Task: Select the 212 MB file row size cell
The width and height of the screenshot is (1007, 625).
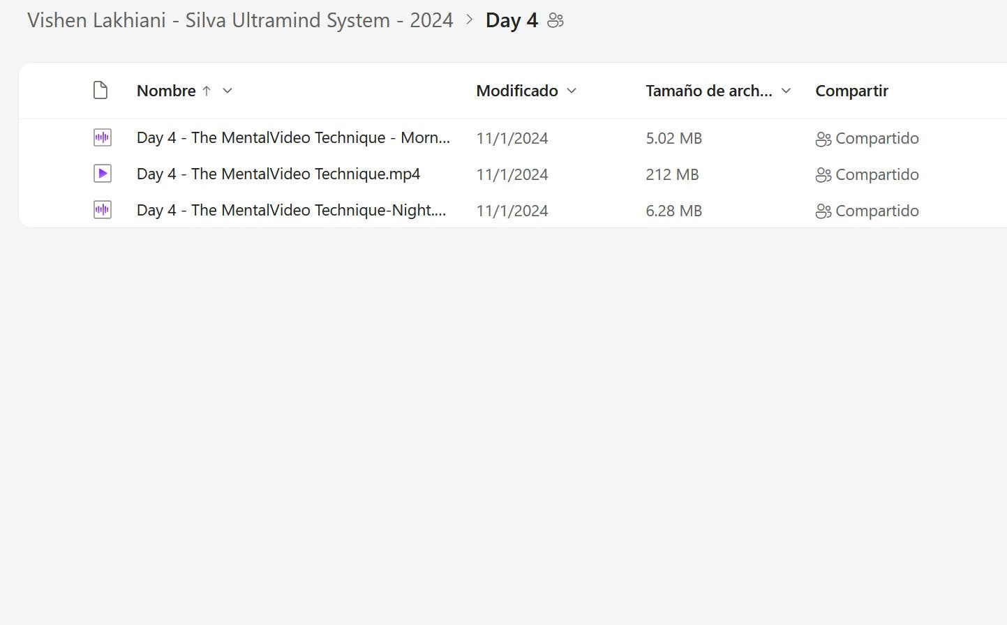Action: (672, 174)
